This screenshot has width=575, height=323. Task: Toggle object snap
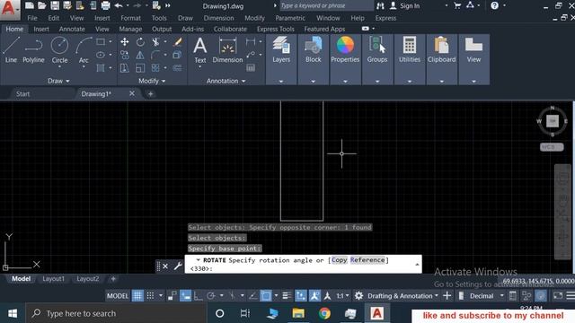pyautogui.click(x=266, y=296)
